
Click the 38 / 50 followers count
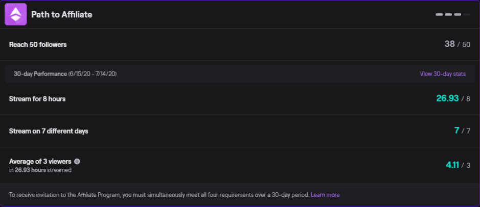pos(457,44)
